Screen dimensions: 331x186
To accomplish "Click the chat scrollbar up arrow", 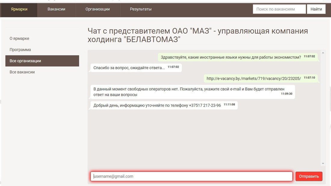I will pyautogui.click(x=323, y=53).
